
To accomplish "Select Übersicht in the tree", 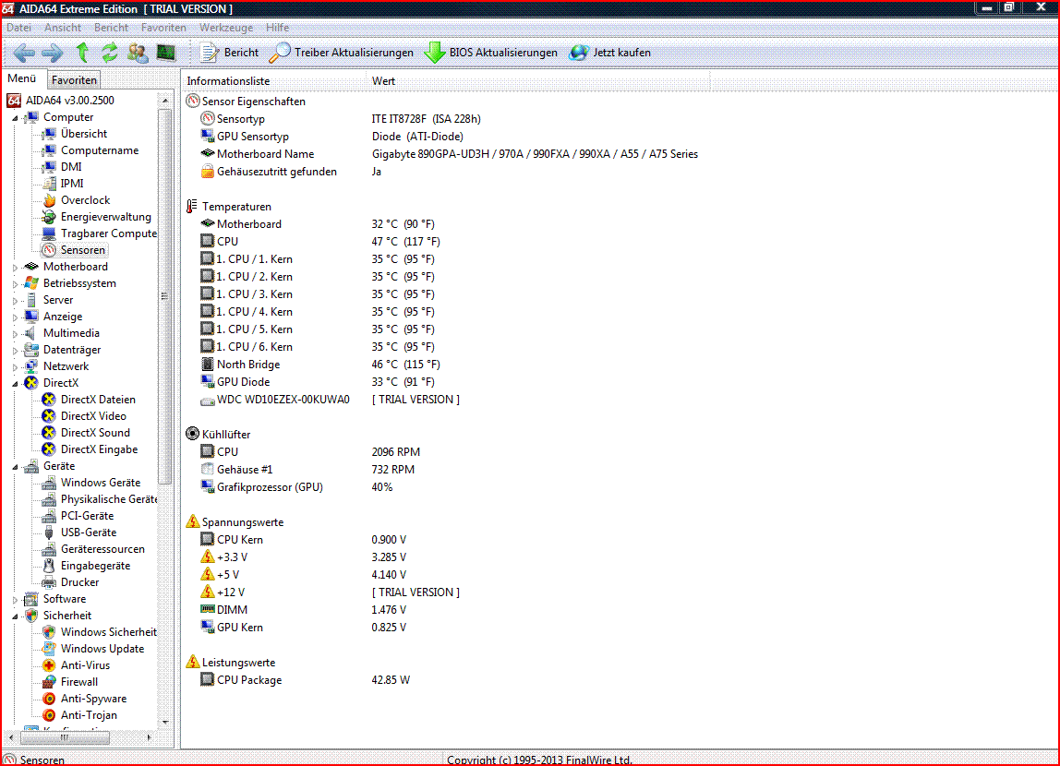I will coord(84,134).
